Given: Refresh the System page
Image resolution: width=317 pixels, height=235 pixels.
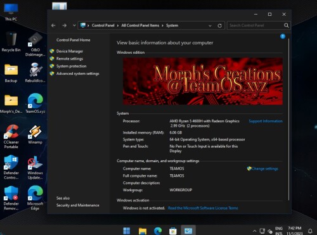Looking at the screenshot, I should [x=220, y=26].
